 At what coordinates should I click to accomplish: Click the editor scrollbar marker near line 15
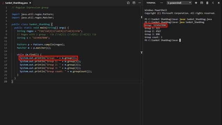(142, 52)
